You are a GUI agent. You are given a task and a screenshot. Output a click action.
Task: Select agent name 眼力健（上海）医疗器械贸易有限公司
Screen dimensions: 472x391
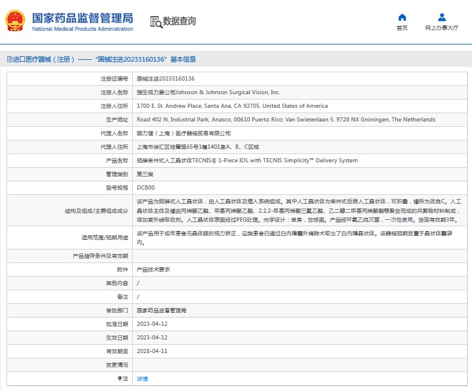[x=184, y=133]
